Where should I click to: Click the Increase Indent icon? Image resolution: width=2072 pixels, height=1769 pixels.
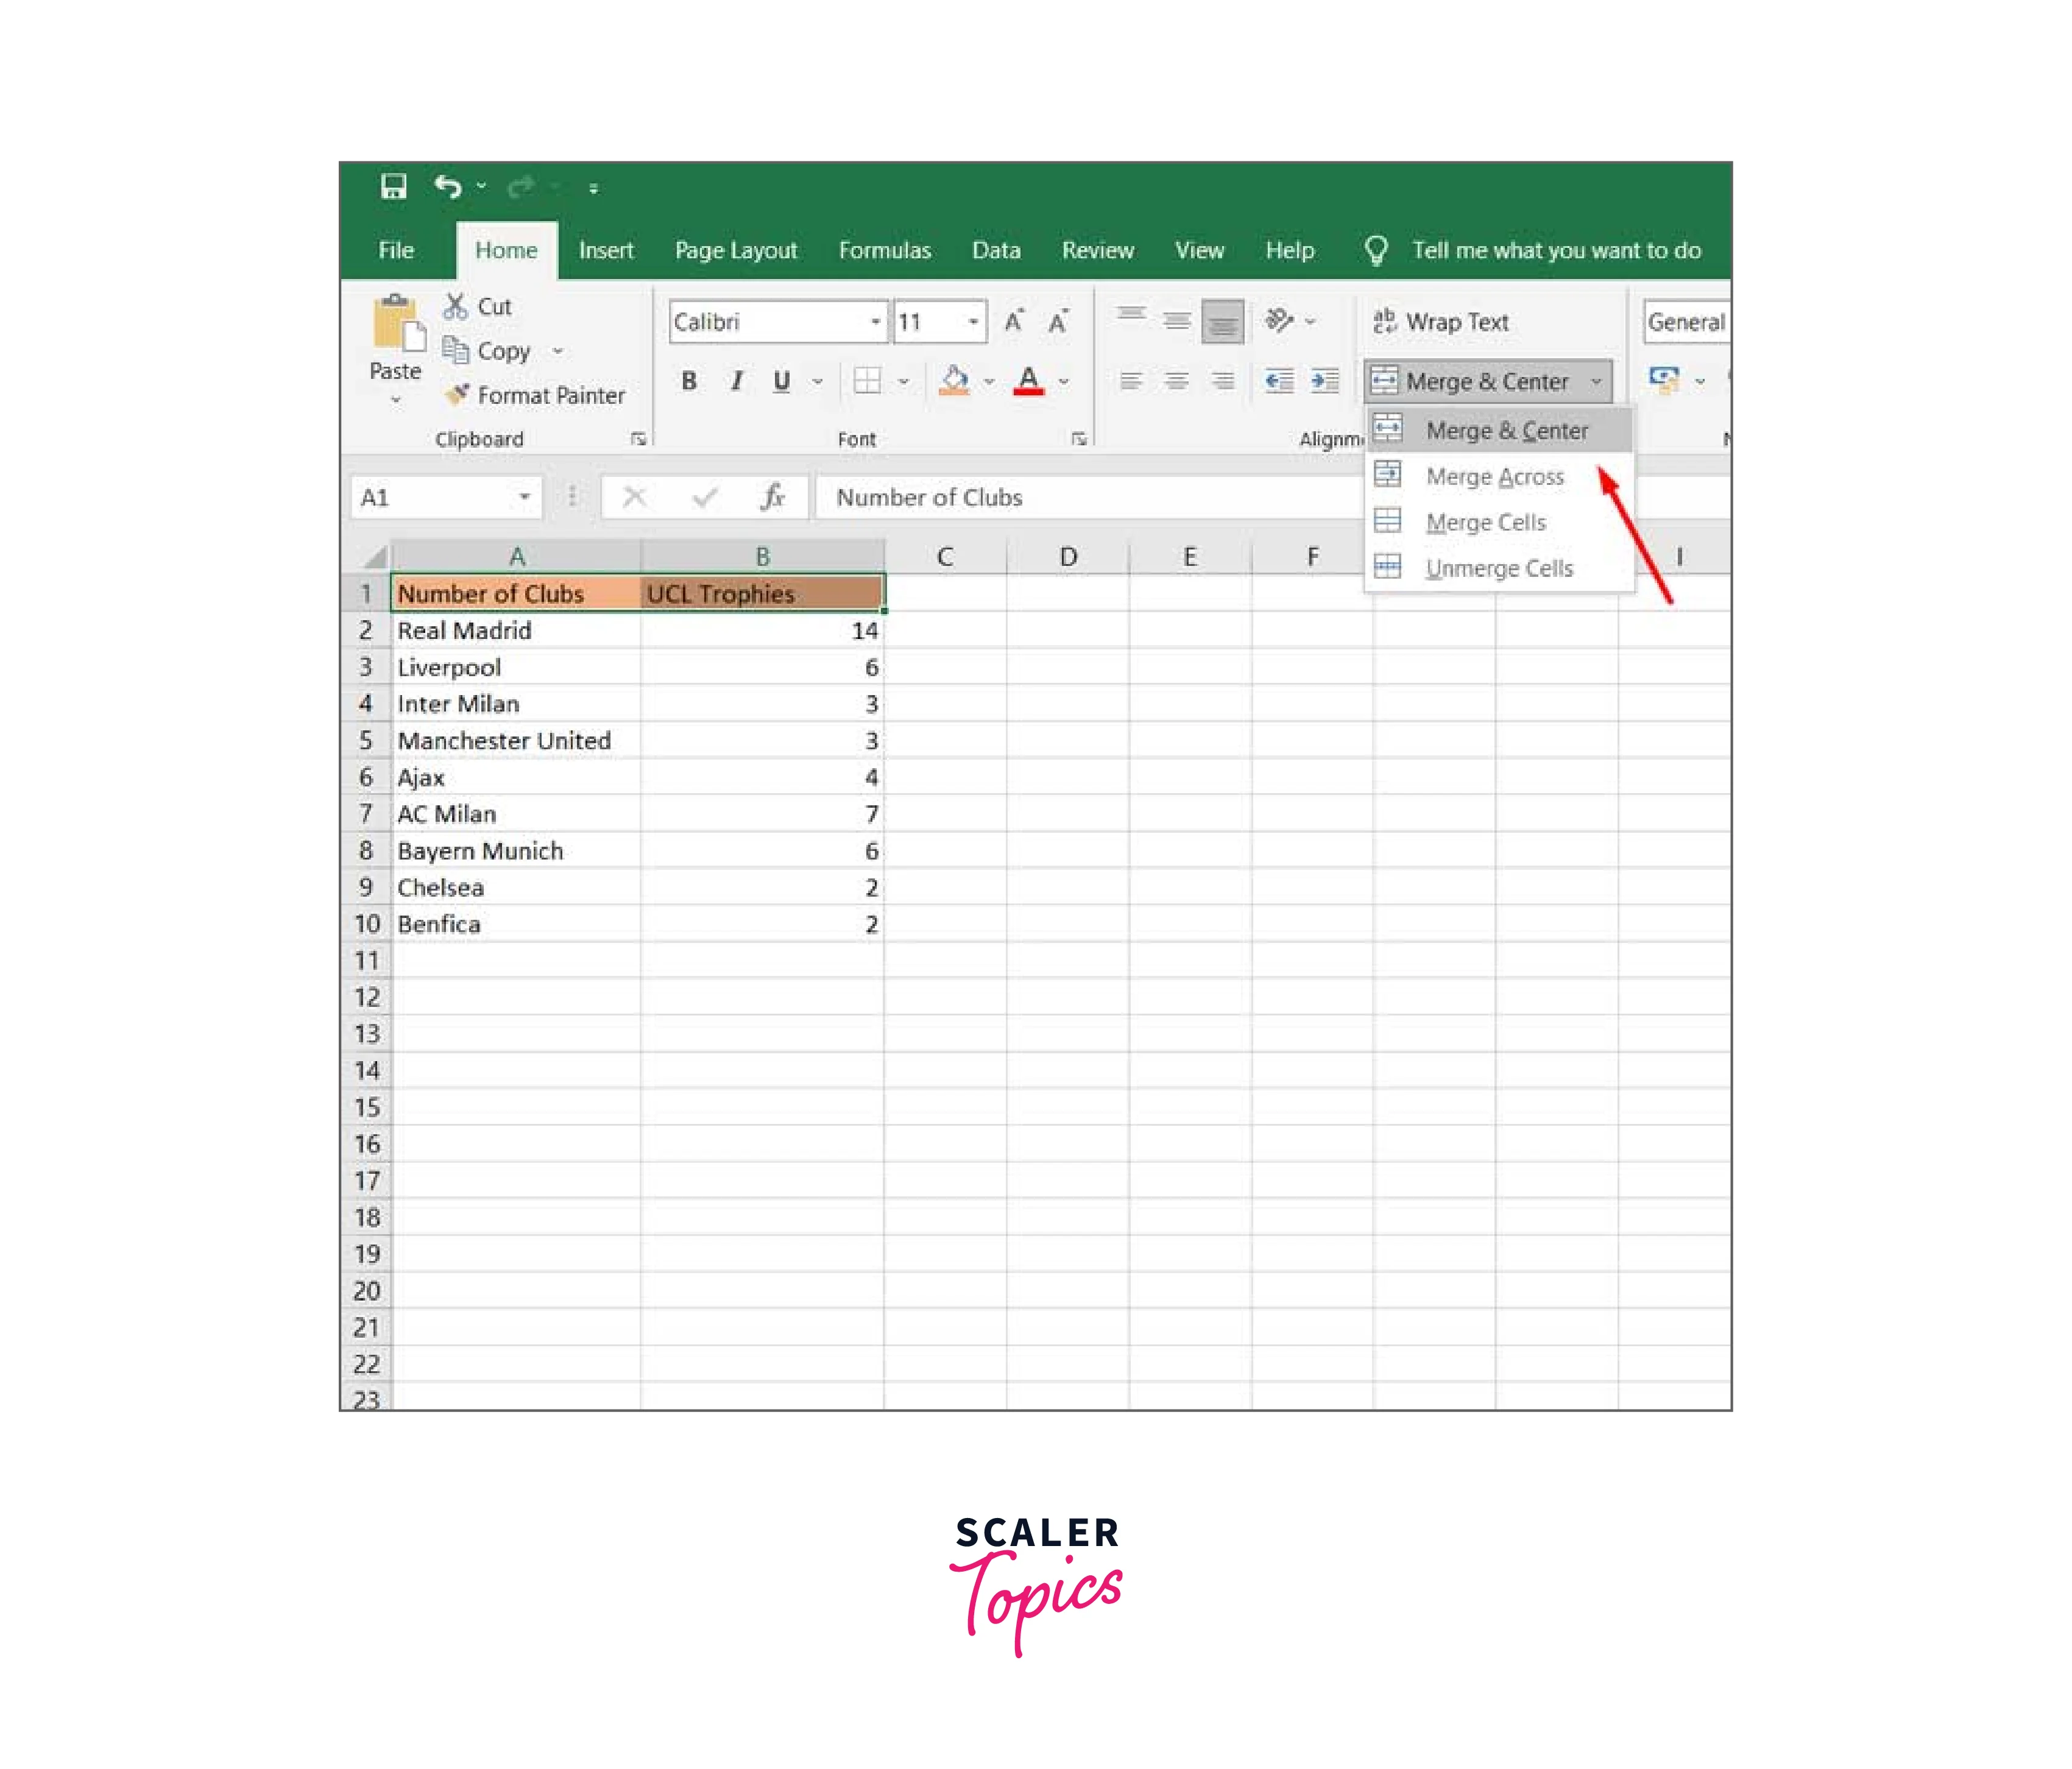pos(1325,381)
